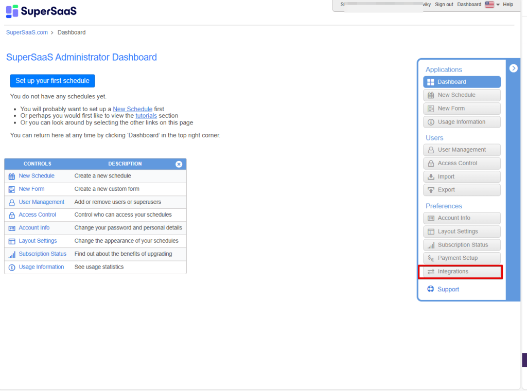Screen dimensions: 527x391
Task: Click the person icon beside User Management row
Action: pos(12,202)
